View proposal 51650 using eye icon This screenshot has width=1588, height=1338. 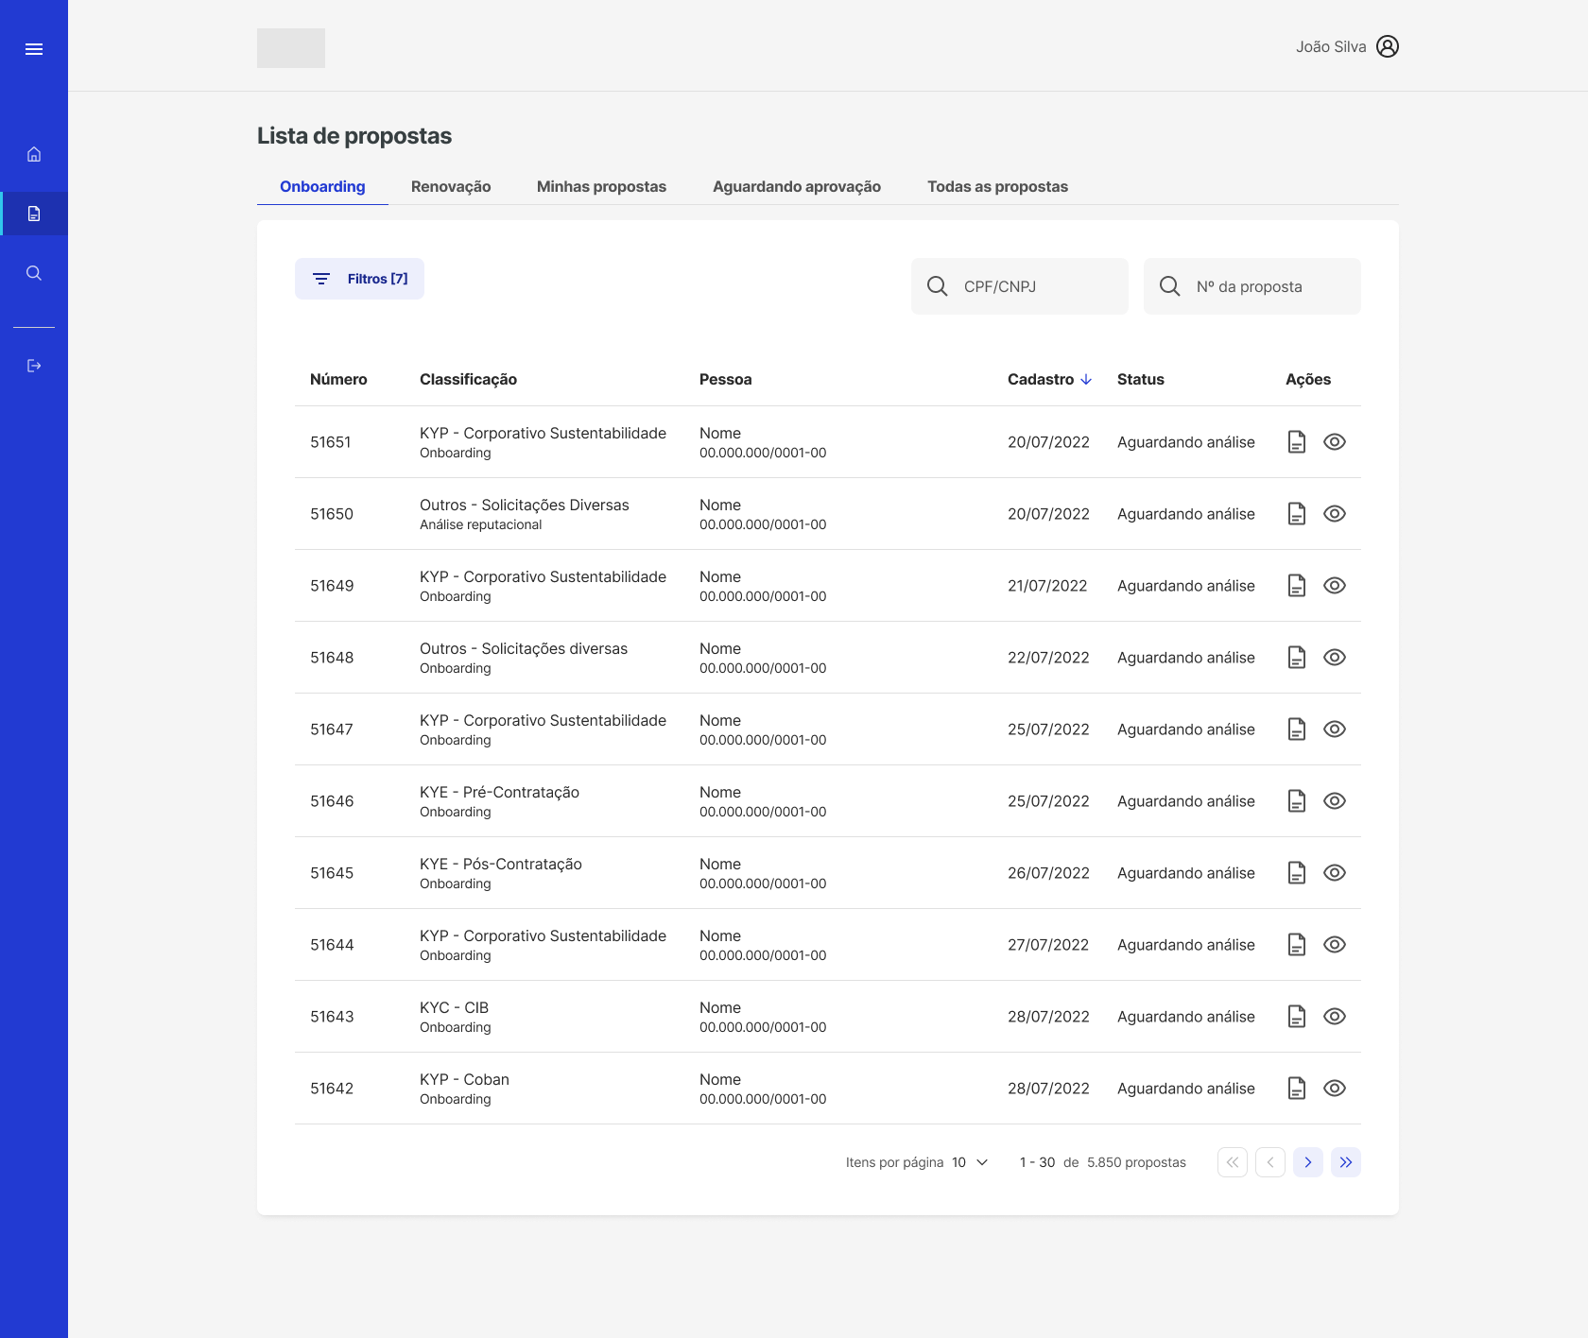1334,514
